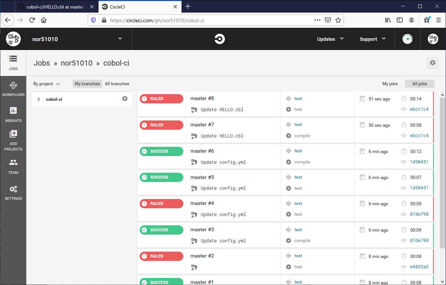The width and height of the screenshot is (446, 285).
Task: Open the master #8 job link
Action: pyautogui.click(x=202, y=98)
